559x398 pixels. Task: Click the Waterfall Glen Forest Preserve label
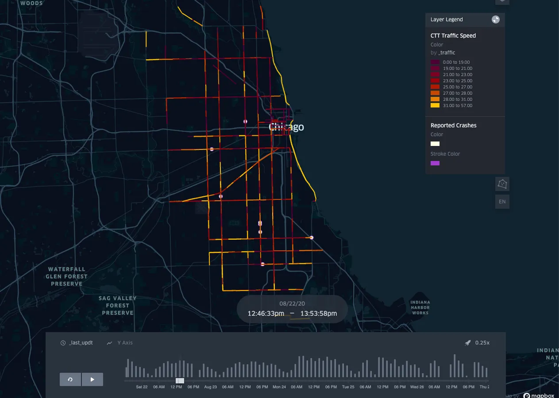(67, 276)
